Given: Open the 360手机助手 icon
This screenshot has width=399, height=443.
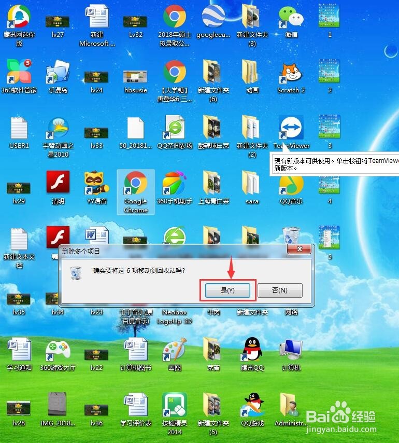Looking at the screenshot, I should pos(175,183).
